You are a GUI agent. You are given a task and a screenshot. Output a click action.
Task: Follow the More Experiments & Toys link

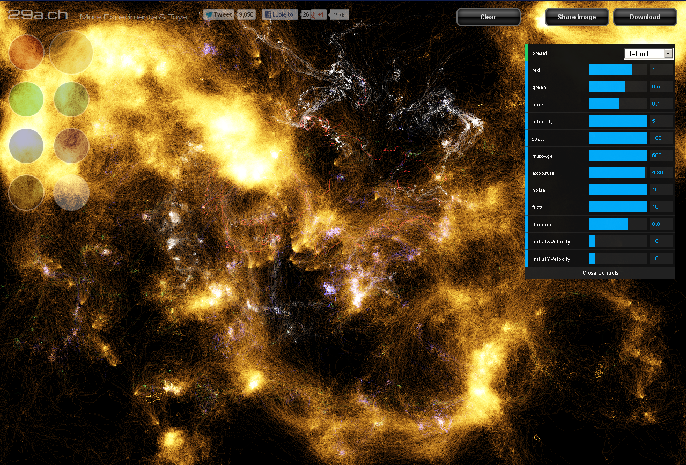(x=134, y=17)
